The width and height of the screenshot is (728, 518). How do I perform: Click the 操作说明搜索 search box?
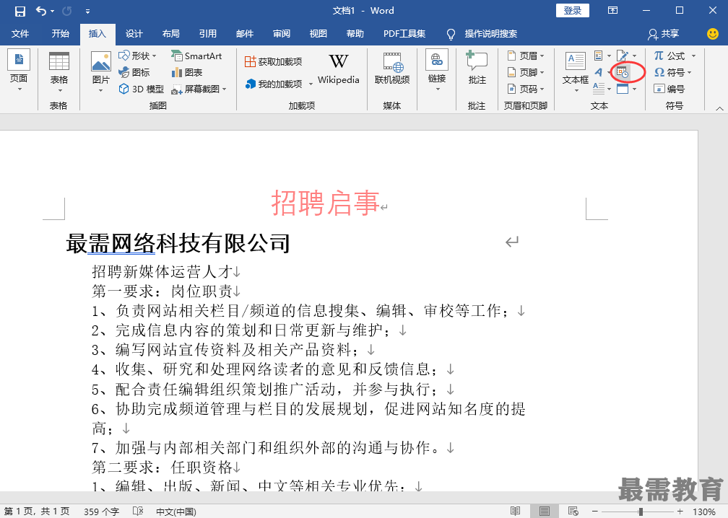[x=491, y=33]
